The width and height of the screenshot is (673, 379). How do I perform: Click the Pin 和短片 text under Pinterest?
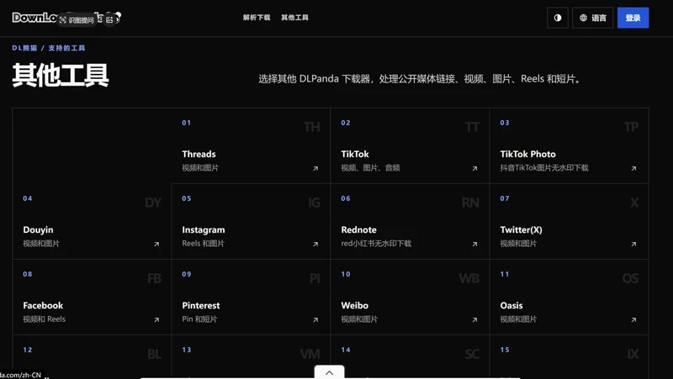pyautogui.click(x=199, y=319)
